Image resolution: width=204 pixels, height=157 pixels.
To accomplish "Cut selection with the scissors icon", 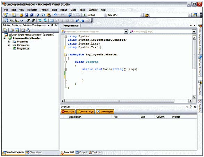I will click(x=38, y=15).
